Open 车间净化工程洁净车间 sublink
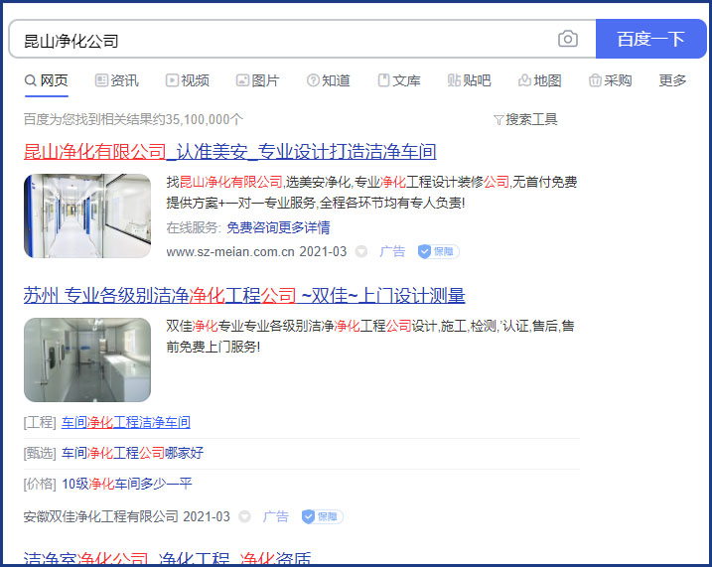The height and width of the screenshot is (567, 712). pyautogui.click(x=126, y=423)
